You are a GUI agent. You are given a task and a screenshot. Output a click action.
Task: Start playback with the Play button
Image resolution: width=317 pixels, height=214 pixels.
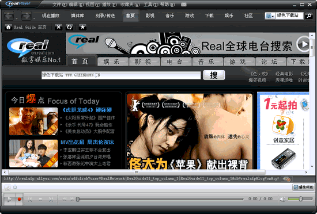click(9, 200)
